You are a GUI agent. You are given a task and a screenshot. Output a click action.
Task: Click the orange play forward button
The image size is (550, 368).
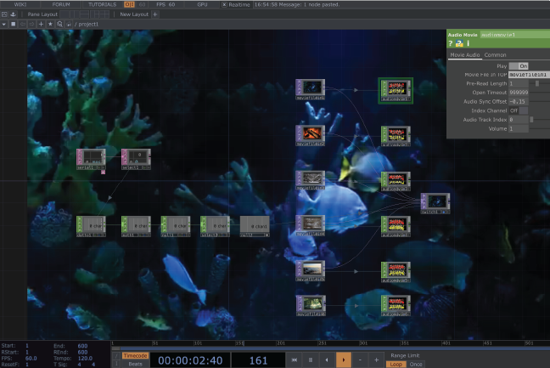coord(344,360)
